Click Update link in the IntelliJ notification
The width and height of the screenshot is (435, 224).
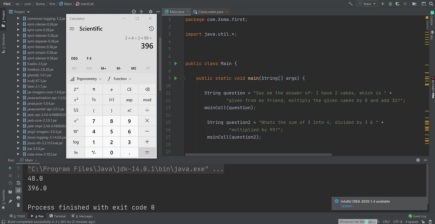pos(347,206)
